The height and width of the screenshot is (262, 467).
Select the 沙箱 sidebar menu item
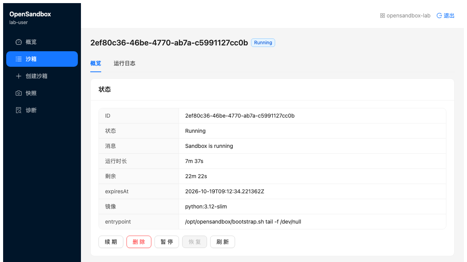(42, 59)
